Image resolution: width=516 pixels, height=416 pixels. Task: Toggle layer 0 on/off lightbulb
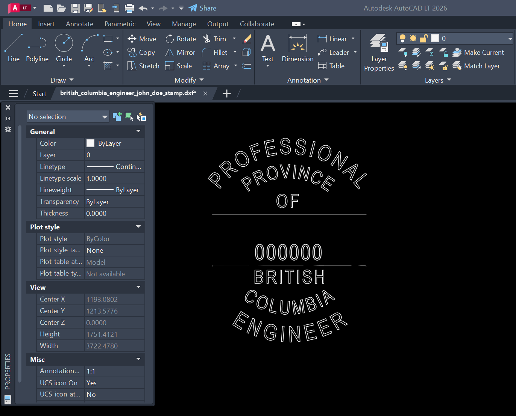402,38
